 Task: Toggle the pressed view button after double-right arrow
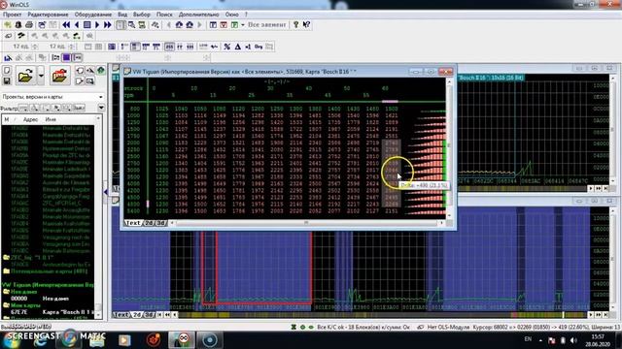(x=121, y=25)
